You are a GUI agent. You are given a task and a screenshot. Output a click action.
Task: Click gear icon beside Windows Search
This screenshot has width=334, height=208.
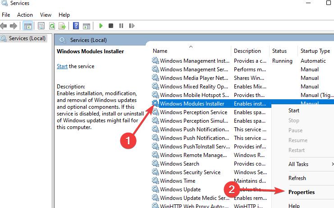tap(156, 163)
